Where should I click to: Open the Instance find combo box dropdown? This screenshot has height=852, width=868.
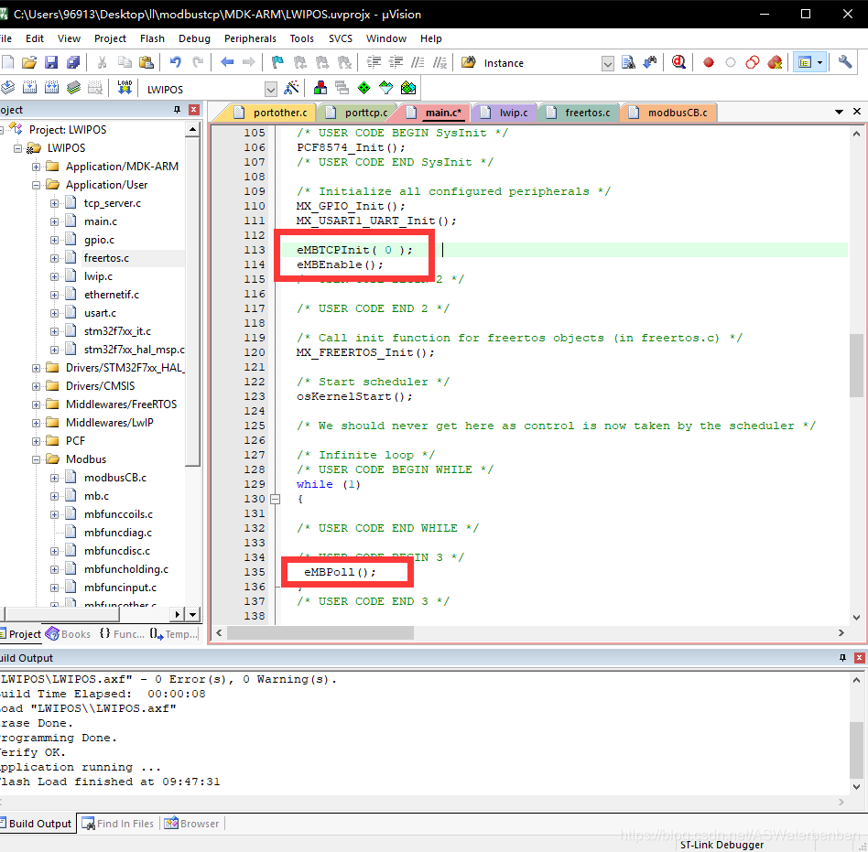(x=607, y=64)
